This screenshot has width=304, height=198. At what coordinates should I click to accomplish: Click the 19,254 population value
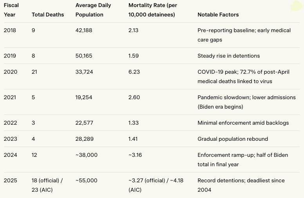[84, 97]
